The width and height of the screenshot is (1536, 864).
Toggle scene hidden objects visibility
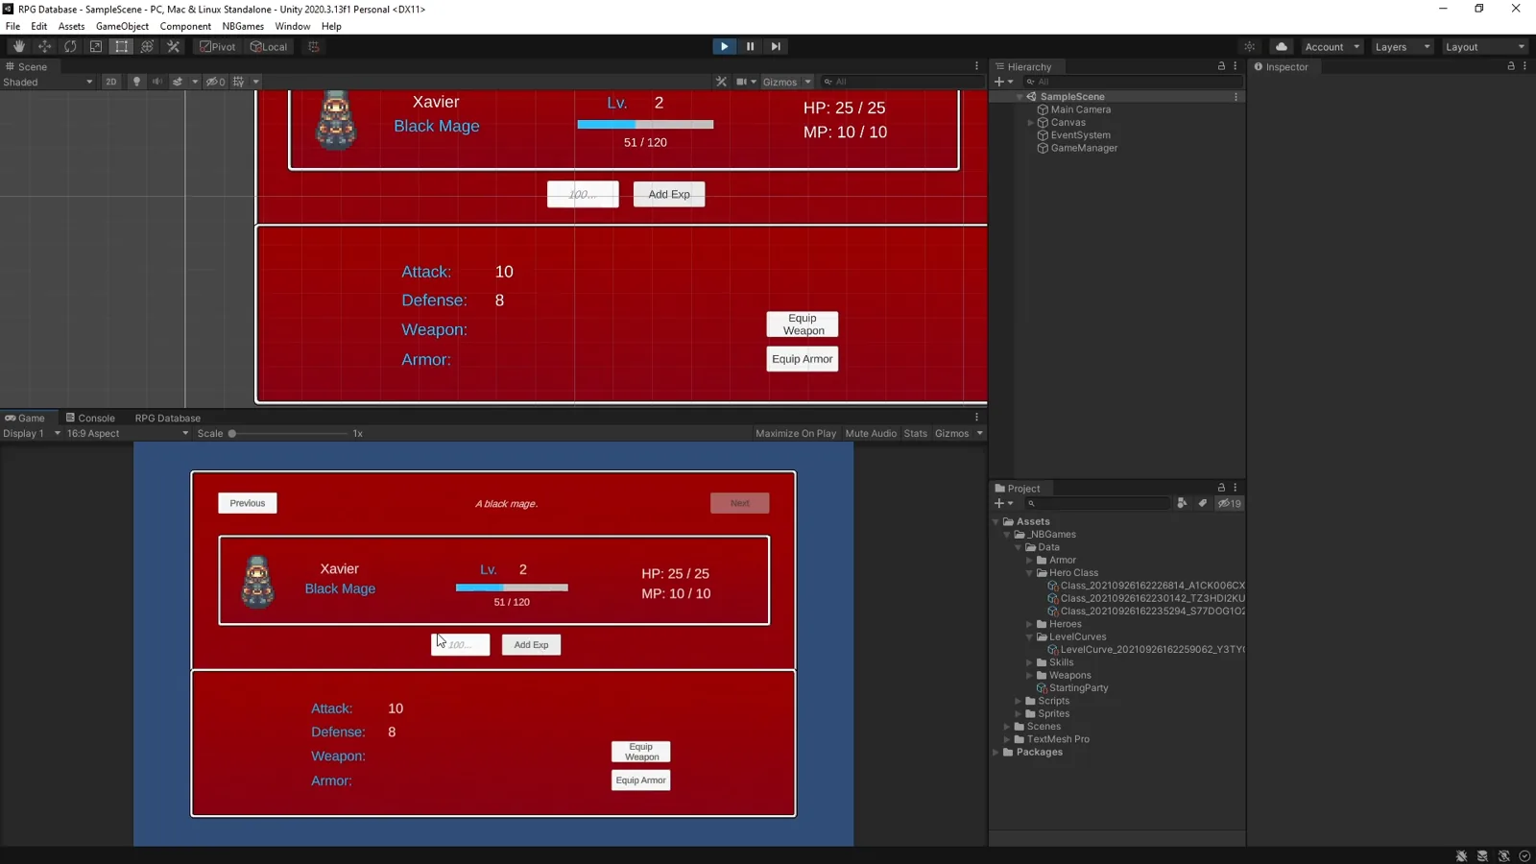coord(215,82)
